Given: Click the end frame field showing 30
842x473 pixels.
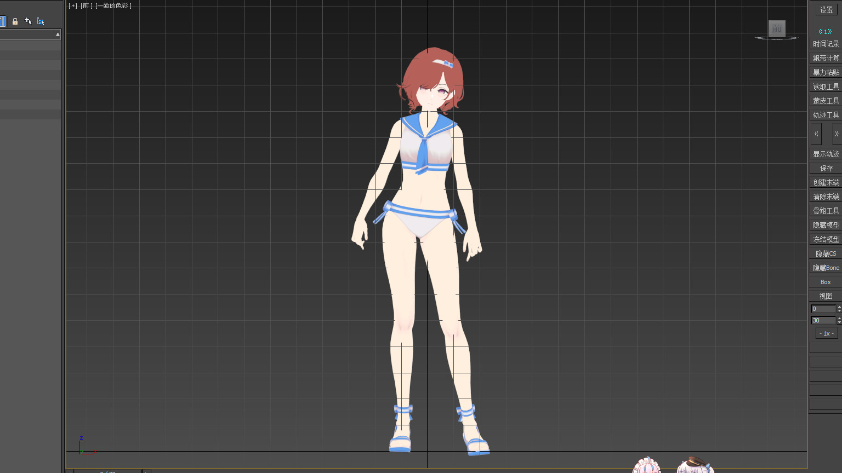Looking at the screenshot, I should click(x=823, y=320).
